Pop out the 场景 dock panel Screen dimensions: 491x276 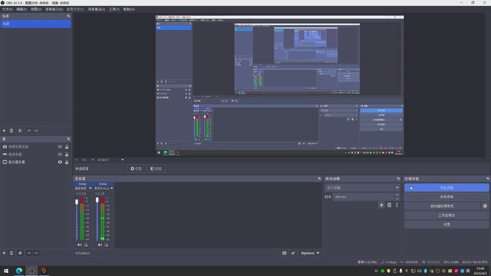pyautogui.click(x=68, y=16)
